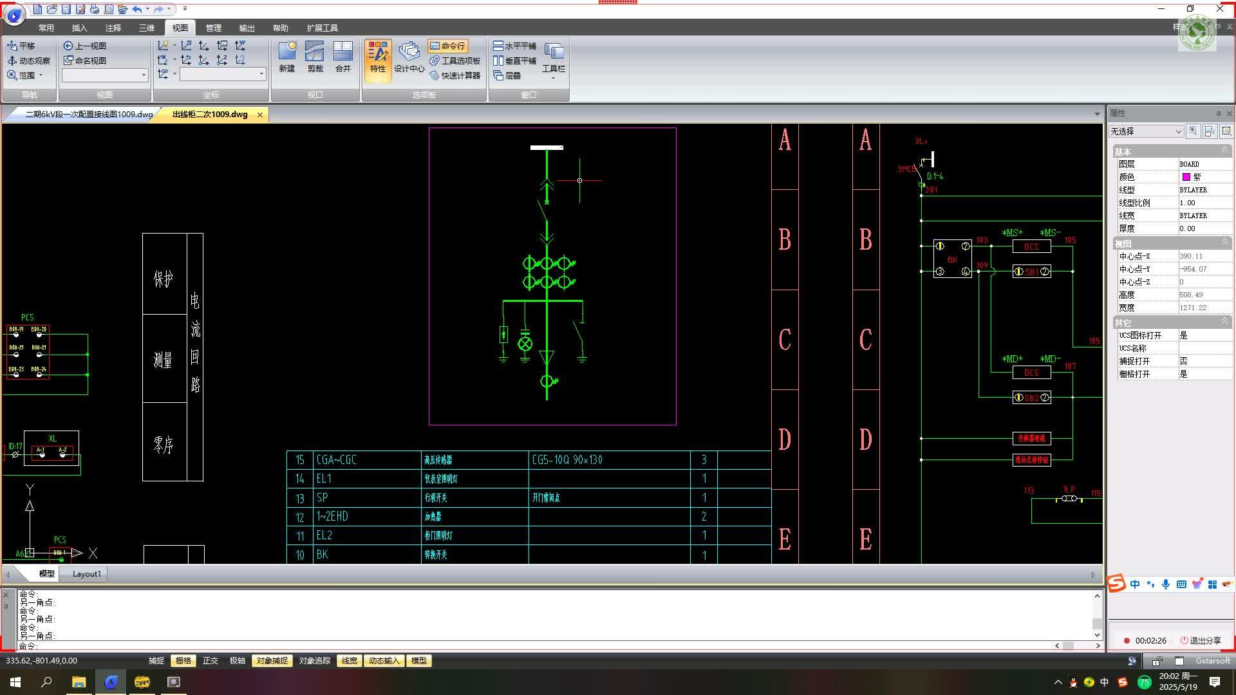Click 上一视图 previous view button
Viewport: 1236px width, 695px height.
click(84, 46)
